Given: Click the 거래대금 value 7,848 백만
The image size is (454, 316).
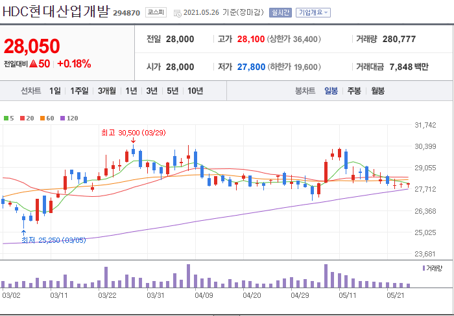Looking at the screenshot, I should [409, 67].
